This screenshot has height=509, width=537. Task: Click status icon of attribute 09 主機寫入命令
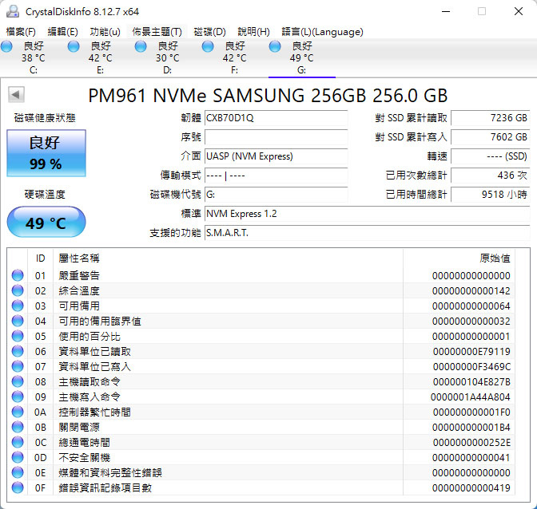[18, 397]
